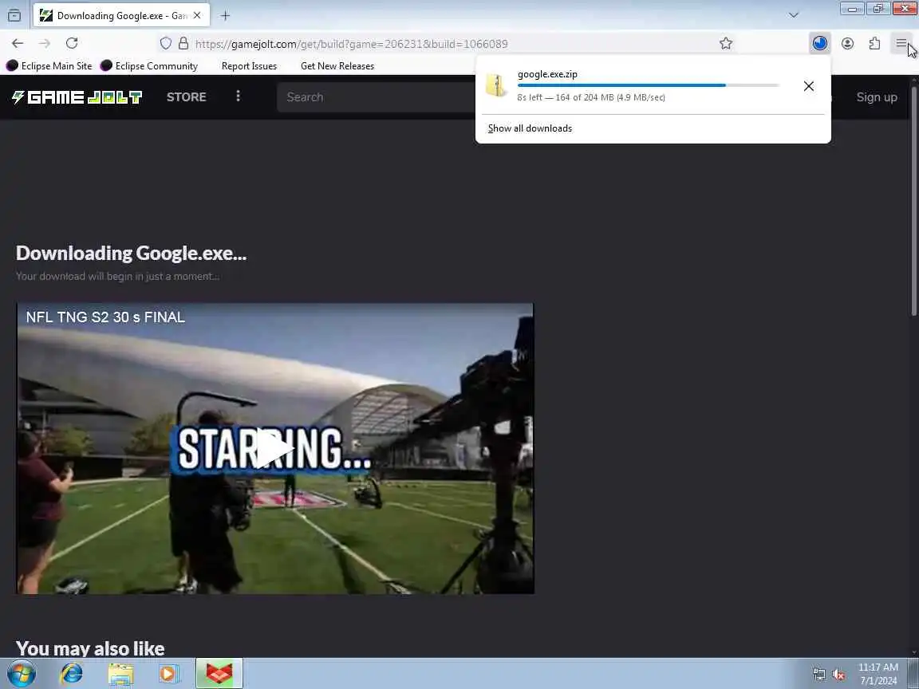Viewport: 919px width, 689px height.
Task: Open a new browser tab
Action: 225,16
